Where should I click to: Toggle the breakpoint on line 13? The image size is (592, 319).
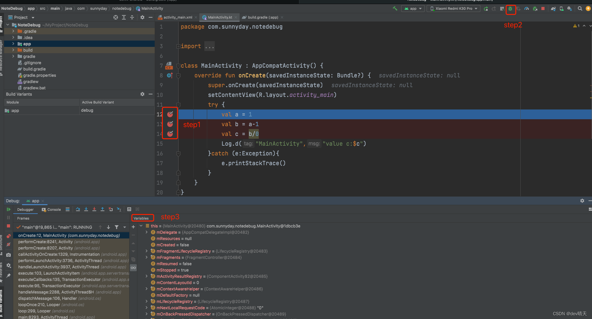click(170, 124)
